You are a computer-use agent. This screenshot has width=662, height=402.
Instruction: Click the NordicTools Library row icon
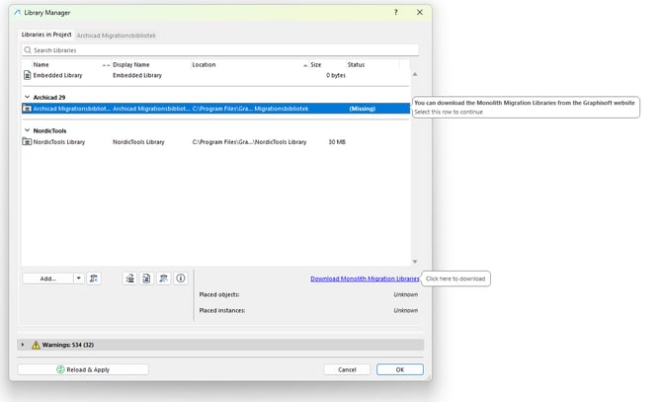pos(28,142)
